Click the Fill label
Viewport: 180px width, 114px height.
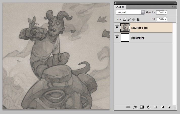153,19
